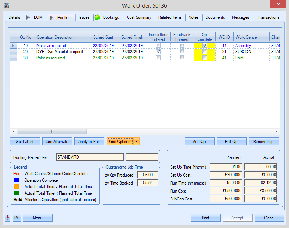
Task: Check Feedback Entered for the DYE operation
Action: [182, 51]
